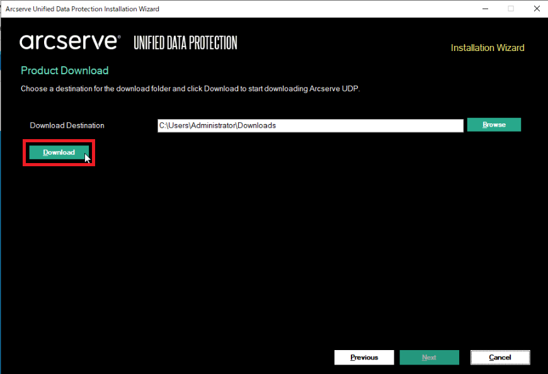Cancel the installation wizard
548x374 pixels.
(x=500, y=358)
